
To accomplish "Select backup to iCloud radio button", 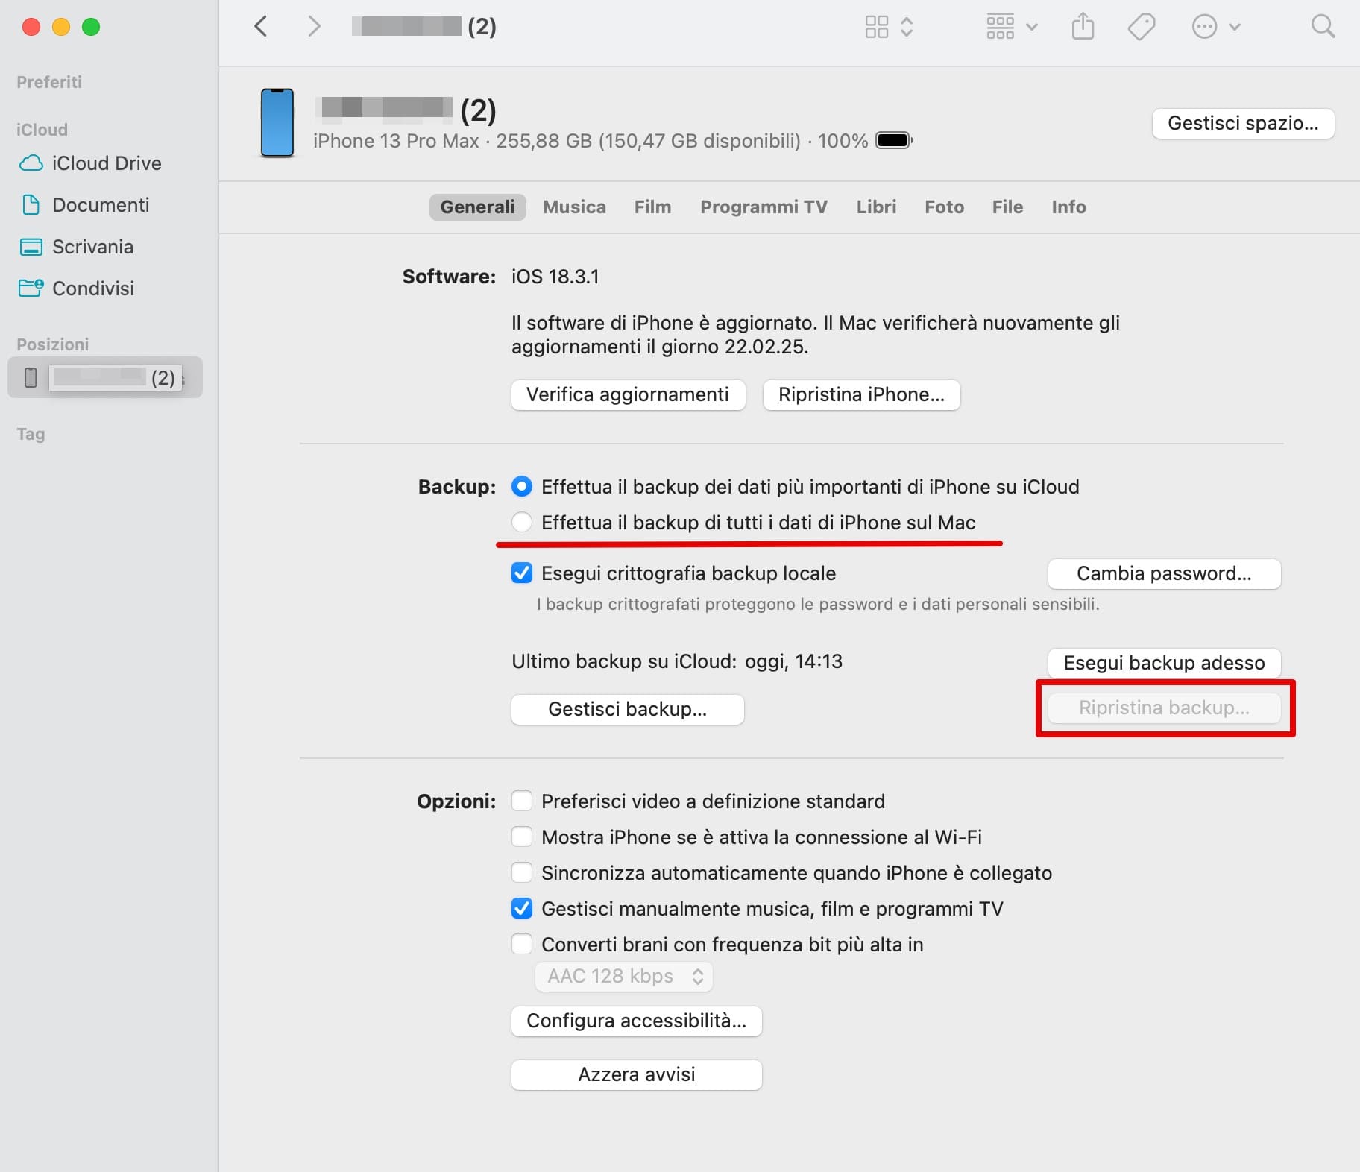I will [522, 487].
